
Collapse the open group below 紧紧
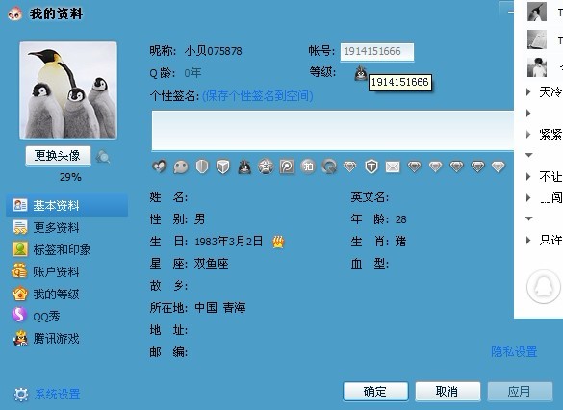528,155
